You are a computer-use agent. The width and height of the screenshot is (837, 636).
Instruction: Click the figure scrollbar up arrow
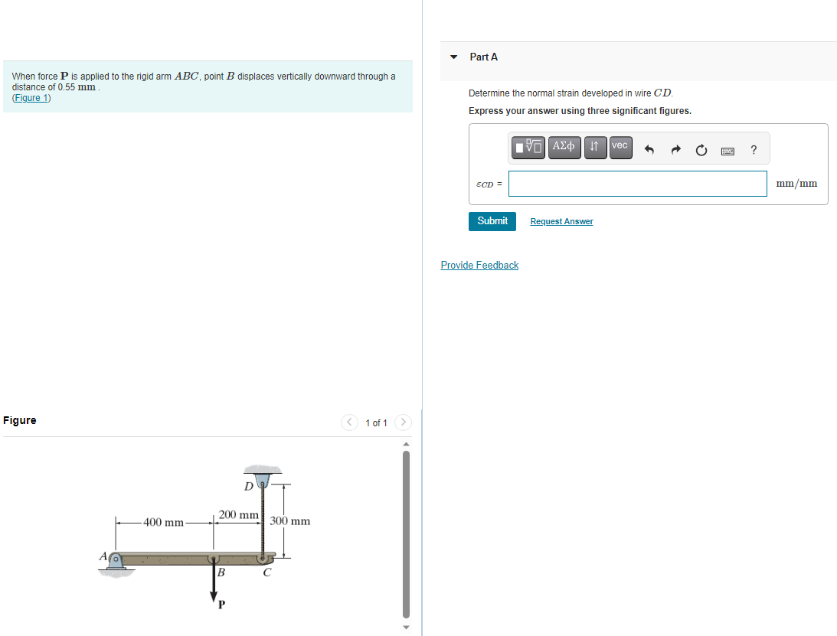(405, 443)
